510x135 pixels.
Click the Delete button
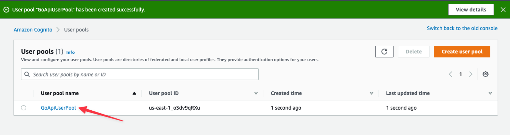(414, 52)
